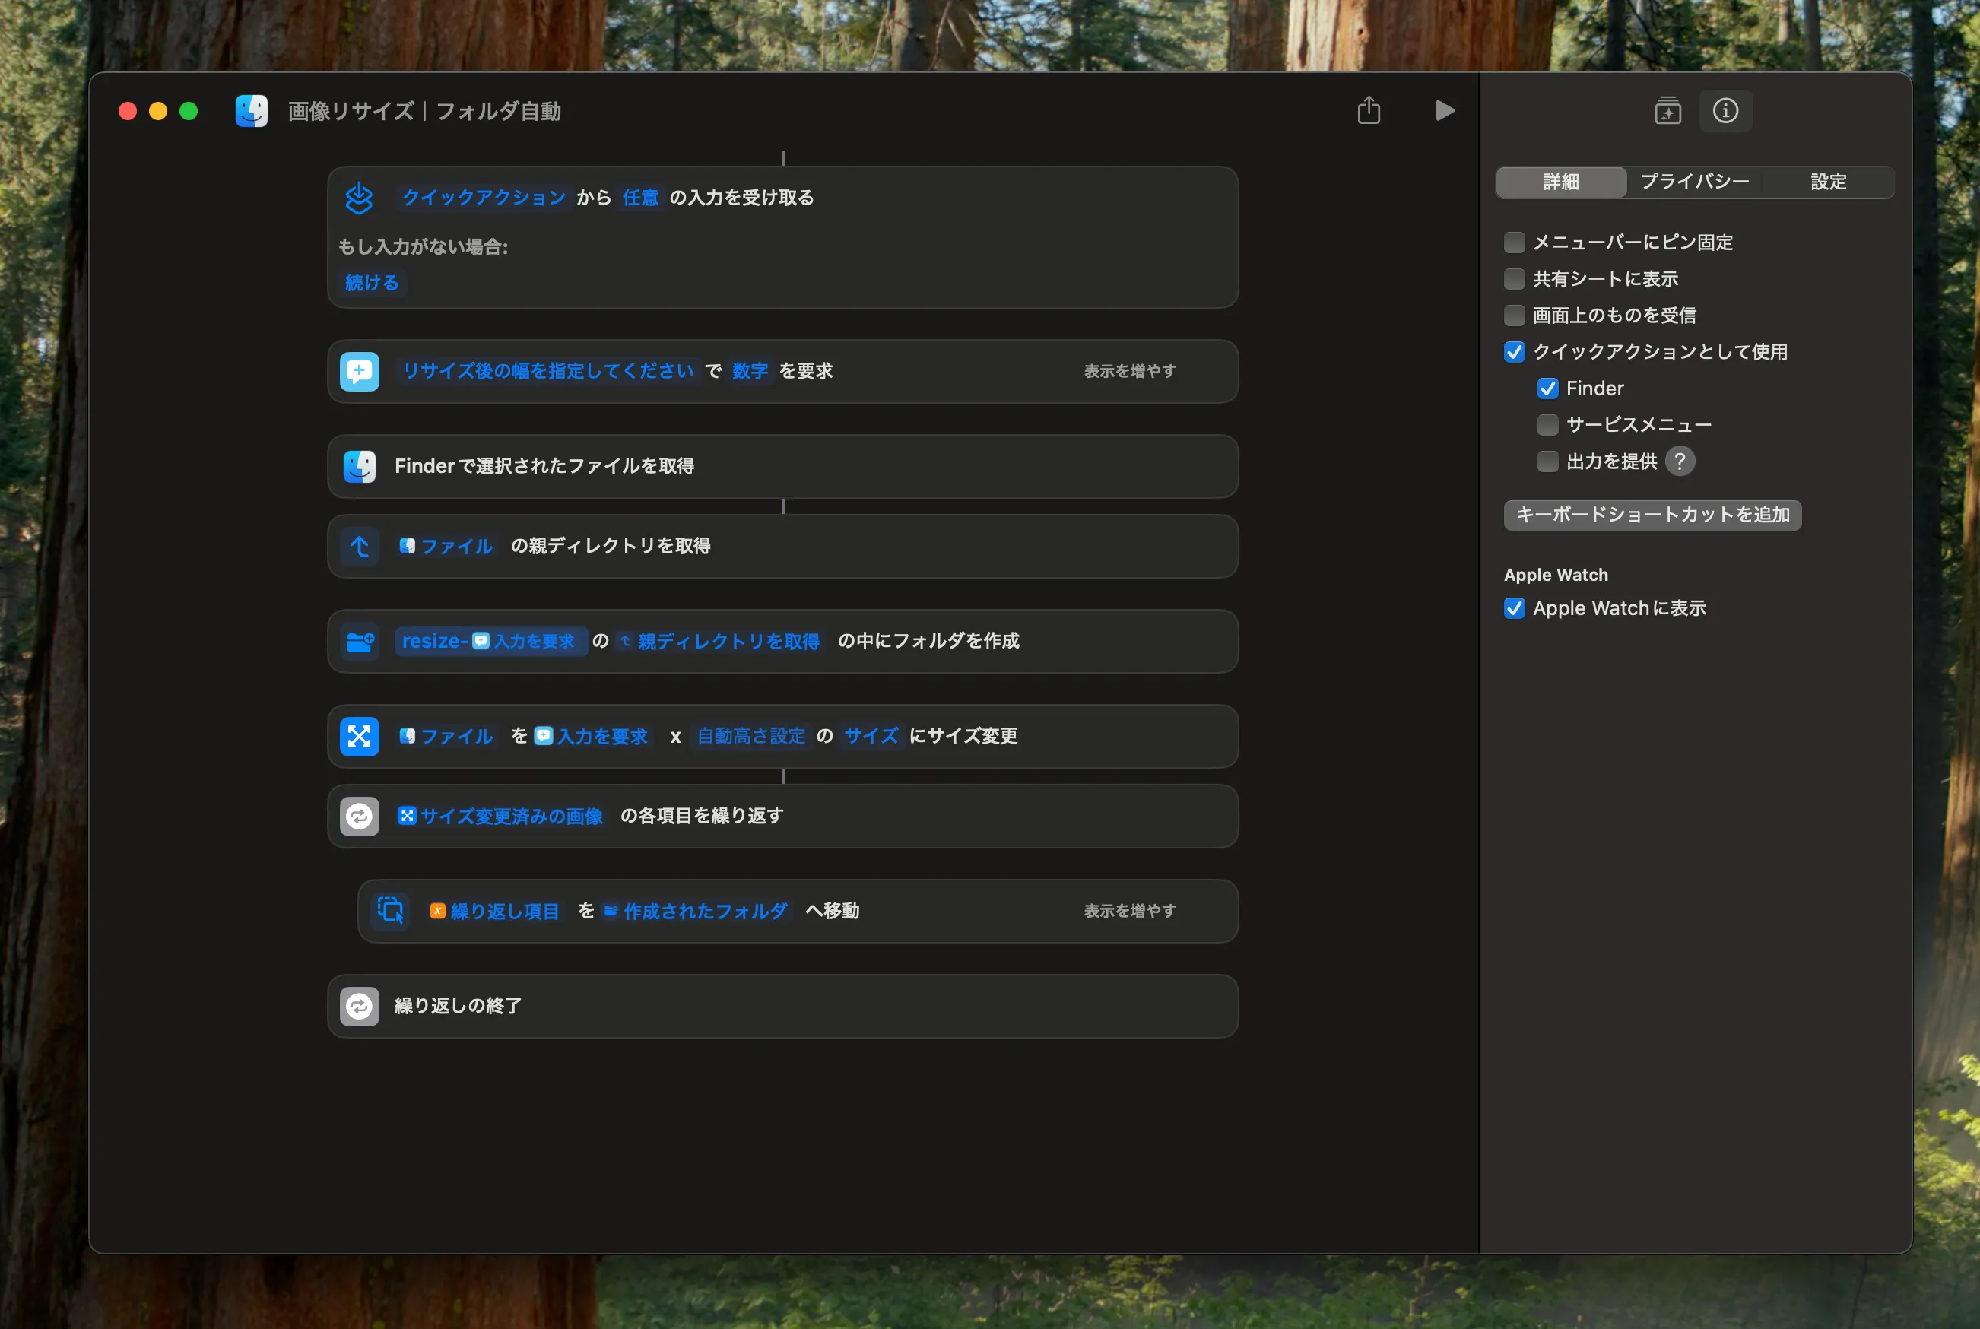Select the サイズ変更済みの画像 variable token
This screenshot has width=1980, height=1329.
point(501,817)
